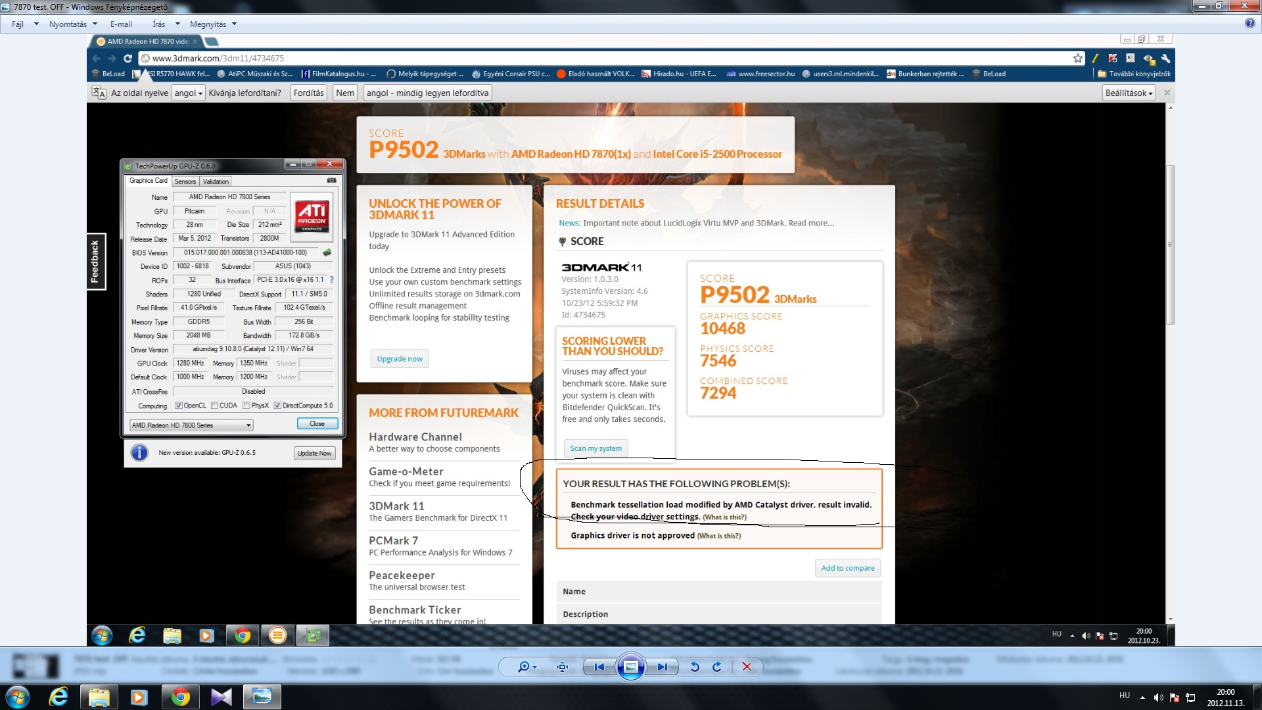Screen dimensions: 1262x710
Task: Go to next photo
Action: [662, 667]
